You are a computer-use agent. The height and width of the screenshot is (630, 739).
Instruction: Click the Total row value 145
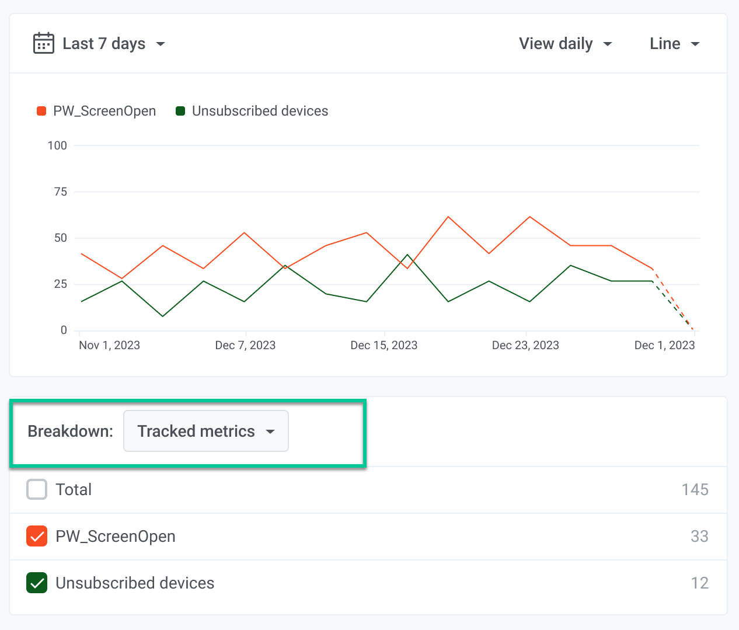tap(695, 489)
